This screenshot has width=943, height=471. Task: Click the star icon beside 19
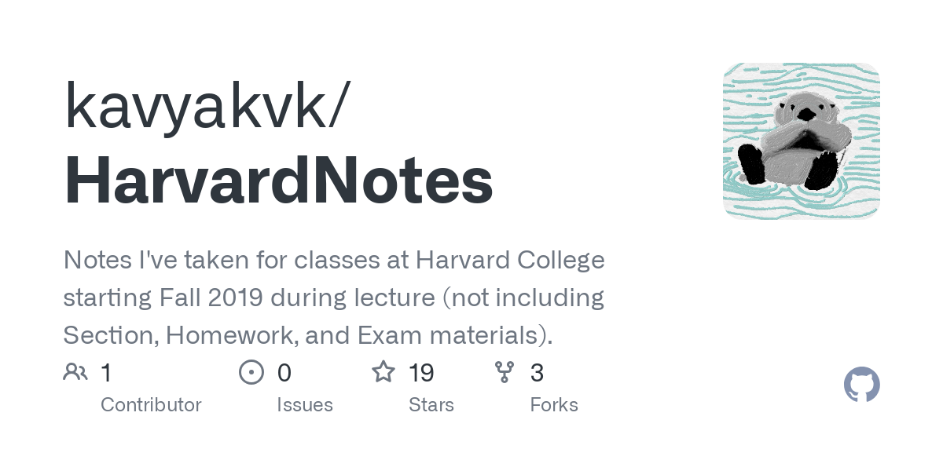point(383,371)
